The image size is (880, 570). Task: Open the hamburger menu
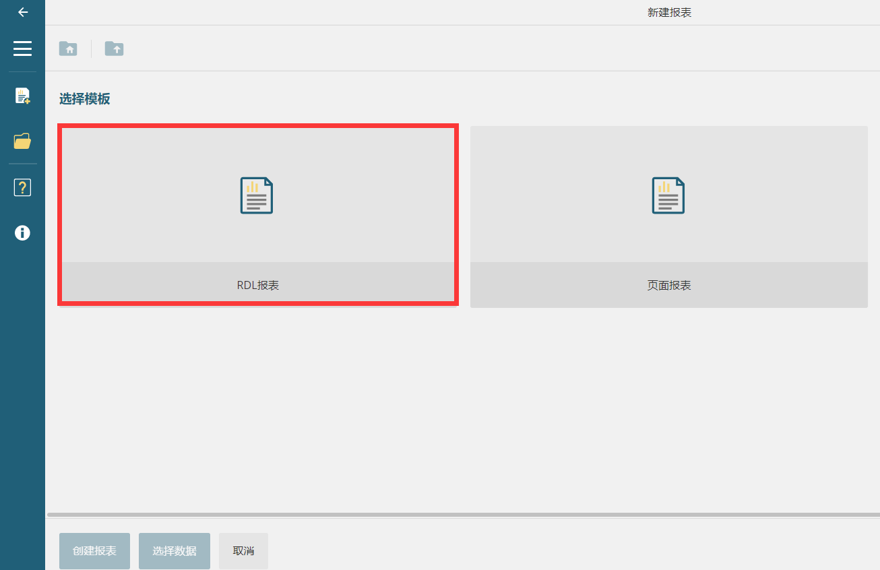coord(22,49)
